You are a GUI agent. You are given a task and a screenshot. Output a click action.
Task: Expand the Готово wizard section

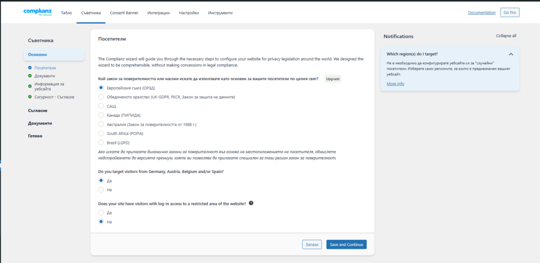click(35, 136)
